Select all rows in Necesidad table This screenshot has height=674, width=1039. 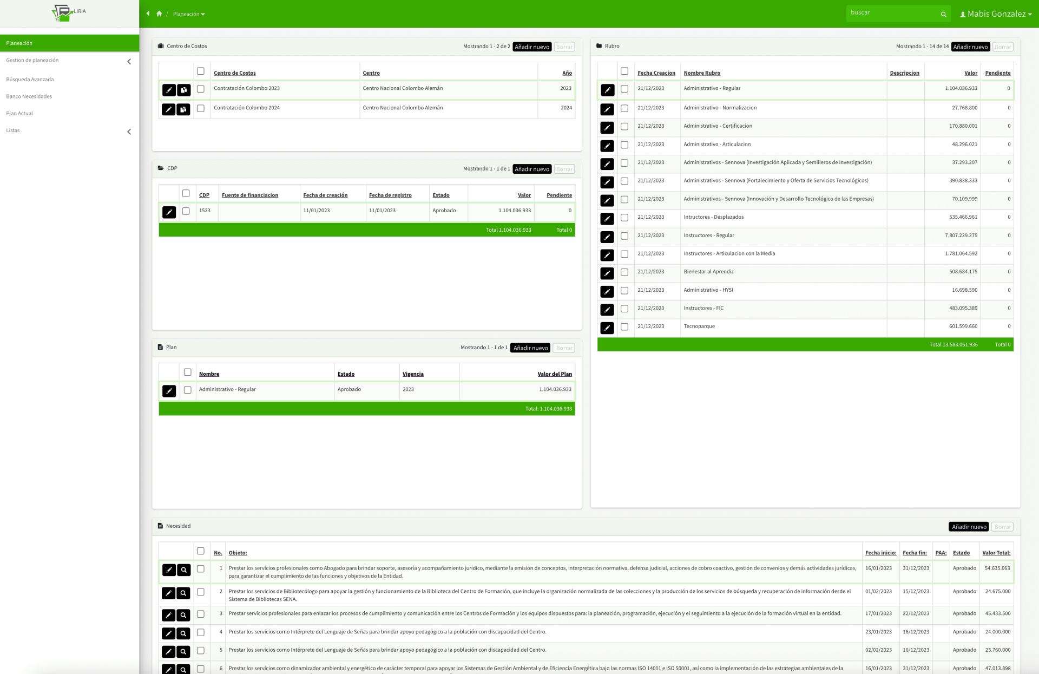[x=201, y=551]
